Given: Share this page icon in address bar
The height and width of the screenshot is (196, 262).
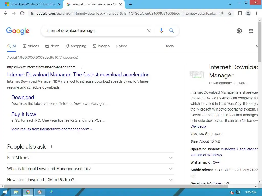Looking at the screenshot, I should tap(222, 13).
